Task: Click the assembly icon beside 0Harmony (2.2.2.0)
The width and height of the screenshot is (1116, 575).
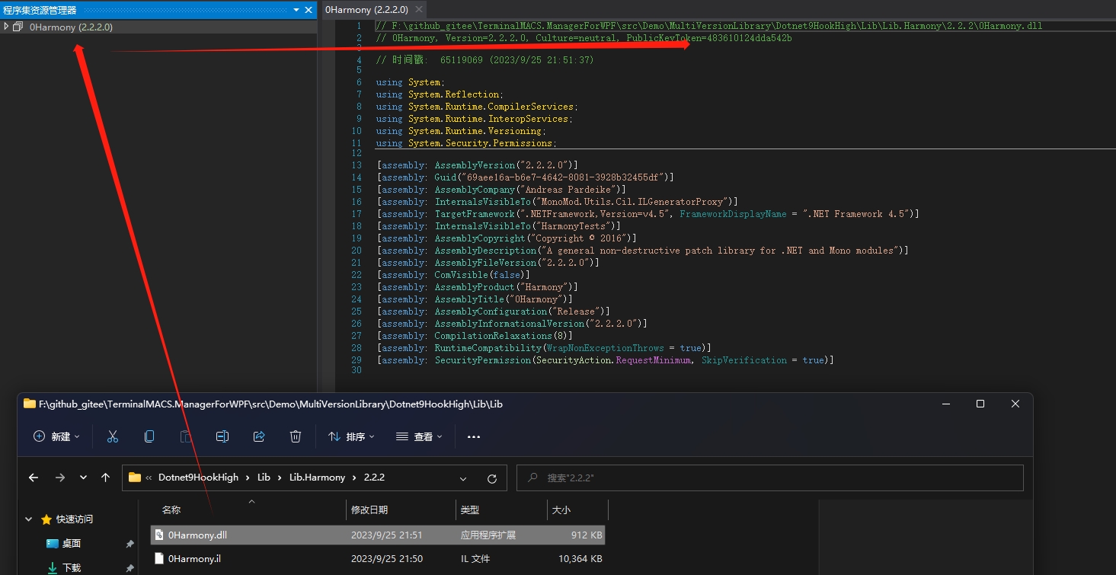Action: [x=18, y=27]
